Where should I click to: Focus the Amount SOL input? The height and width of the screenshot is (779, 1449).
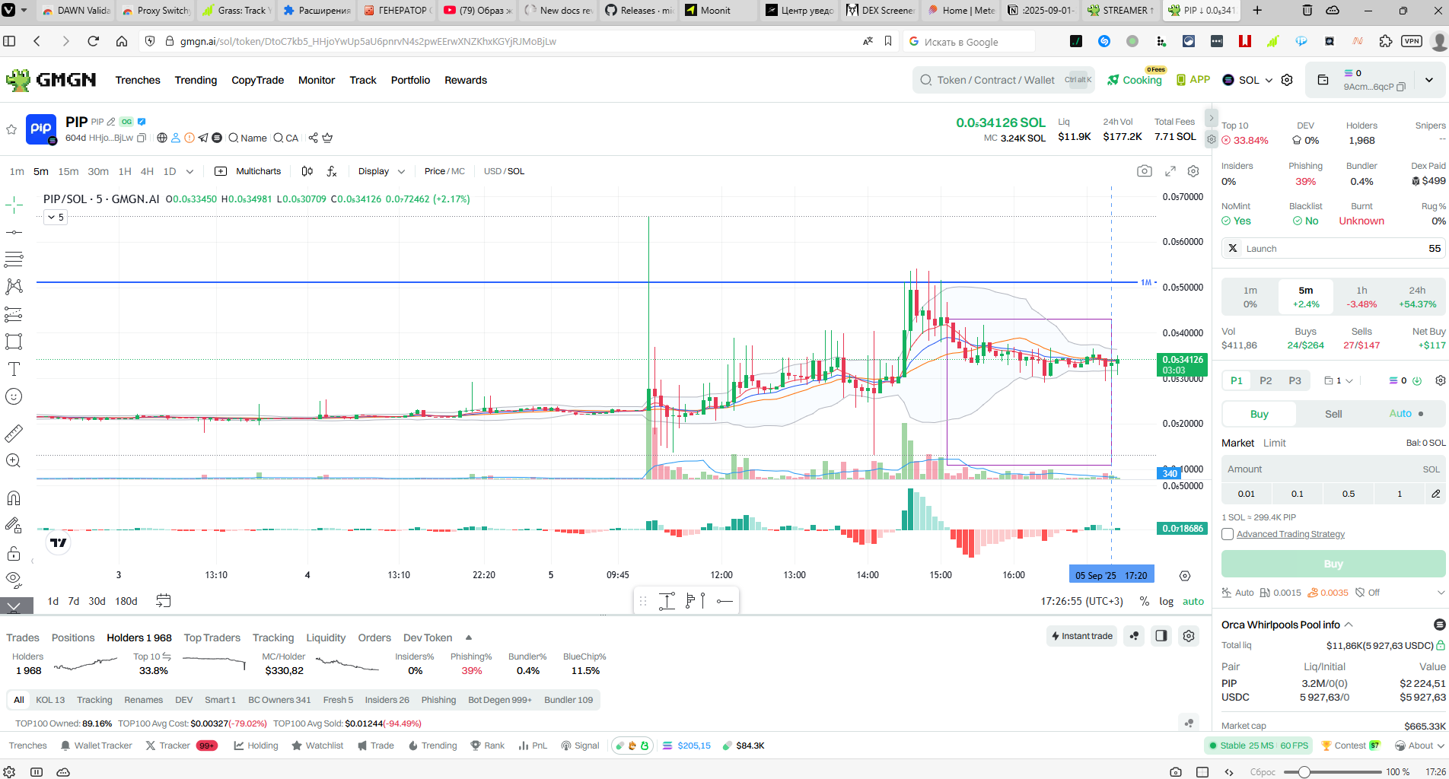1333,469
